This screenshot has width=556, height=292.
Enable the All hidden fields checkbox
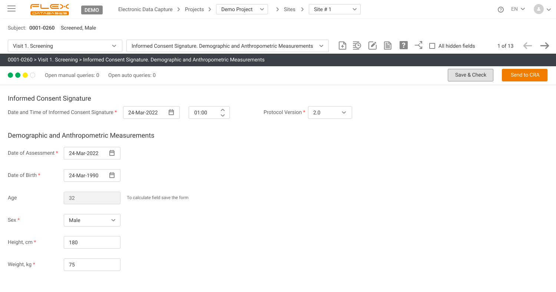(432, 46)
